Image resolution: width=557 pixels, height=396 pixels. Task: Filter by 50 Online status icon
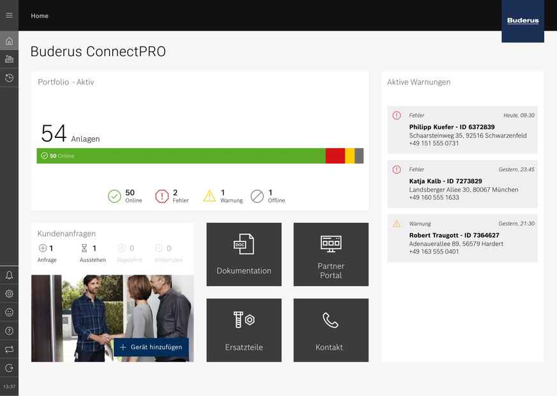coord(114,196)
